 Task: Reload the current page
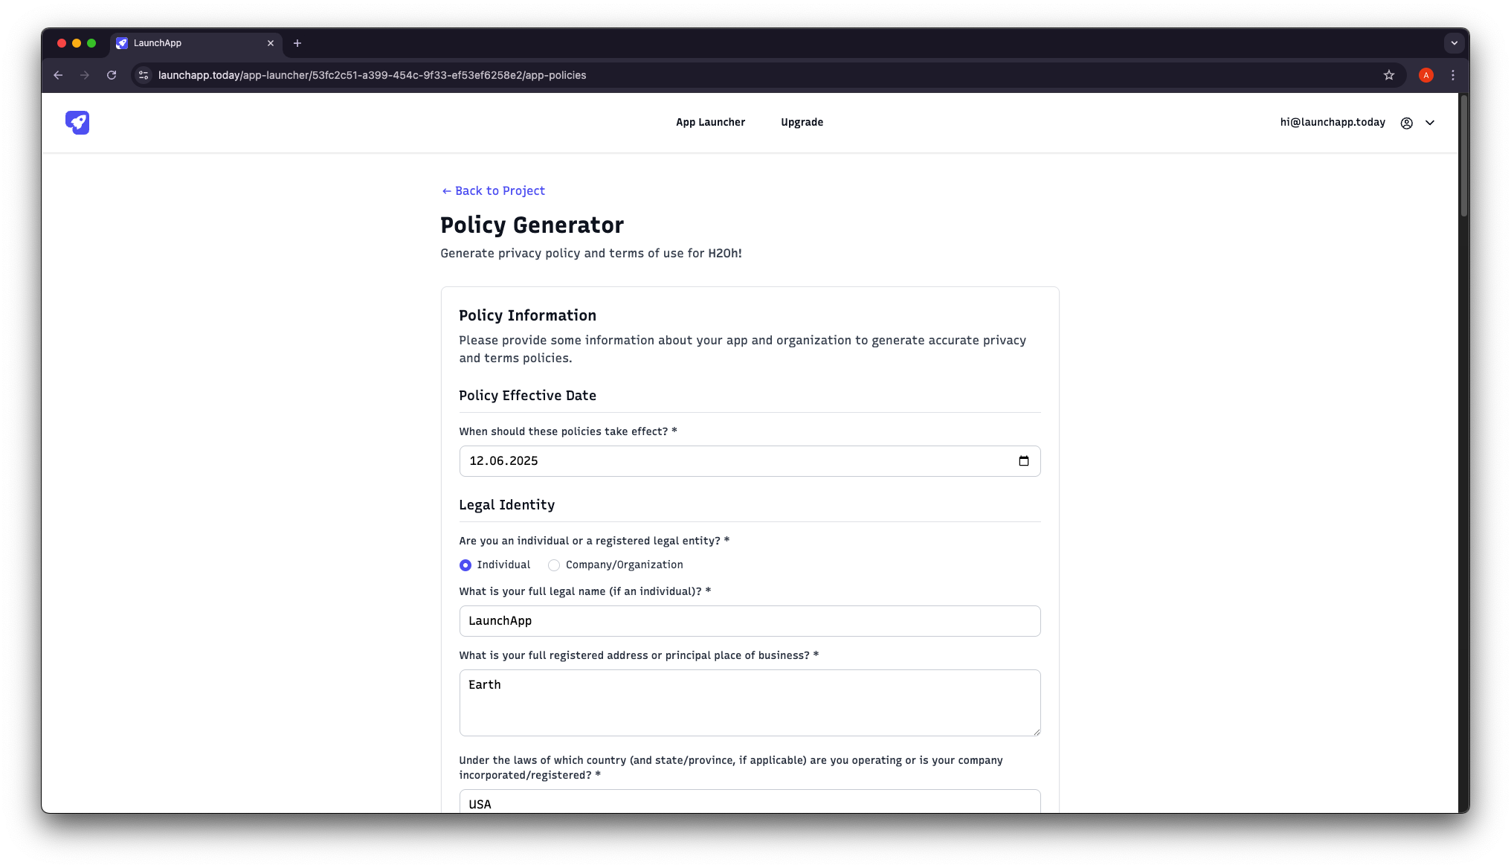tap(112, 75)
